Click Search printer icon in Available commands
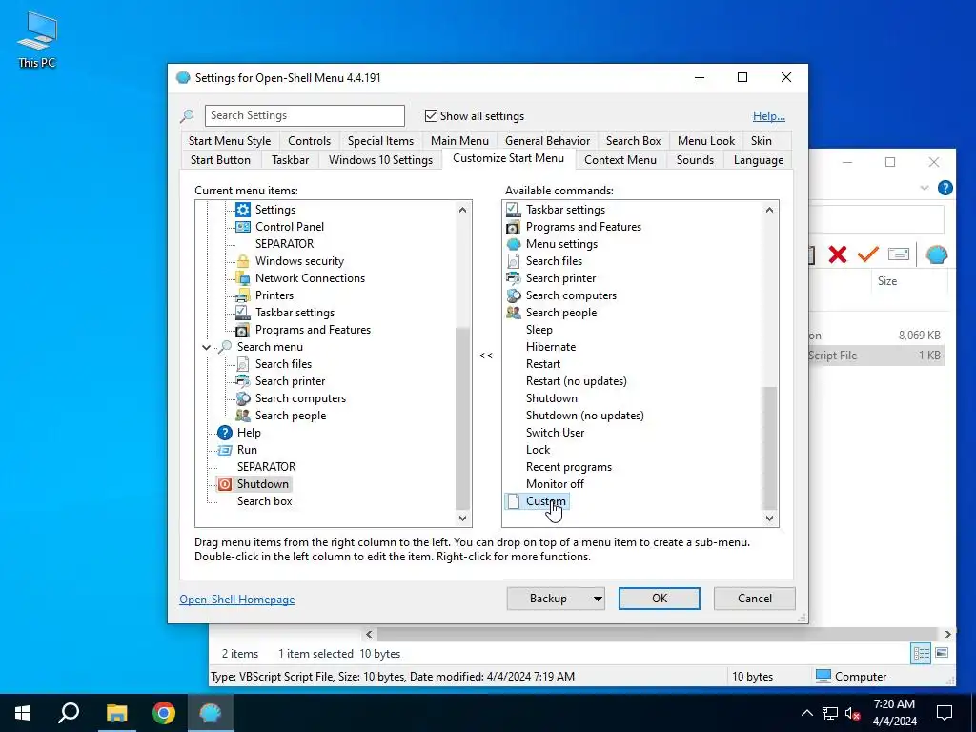 513,278
